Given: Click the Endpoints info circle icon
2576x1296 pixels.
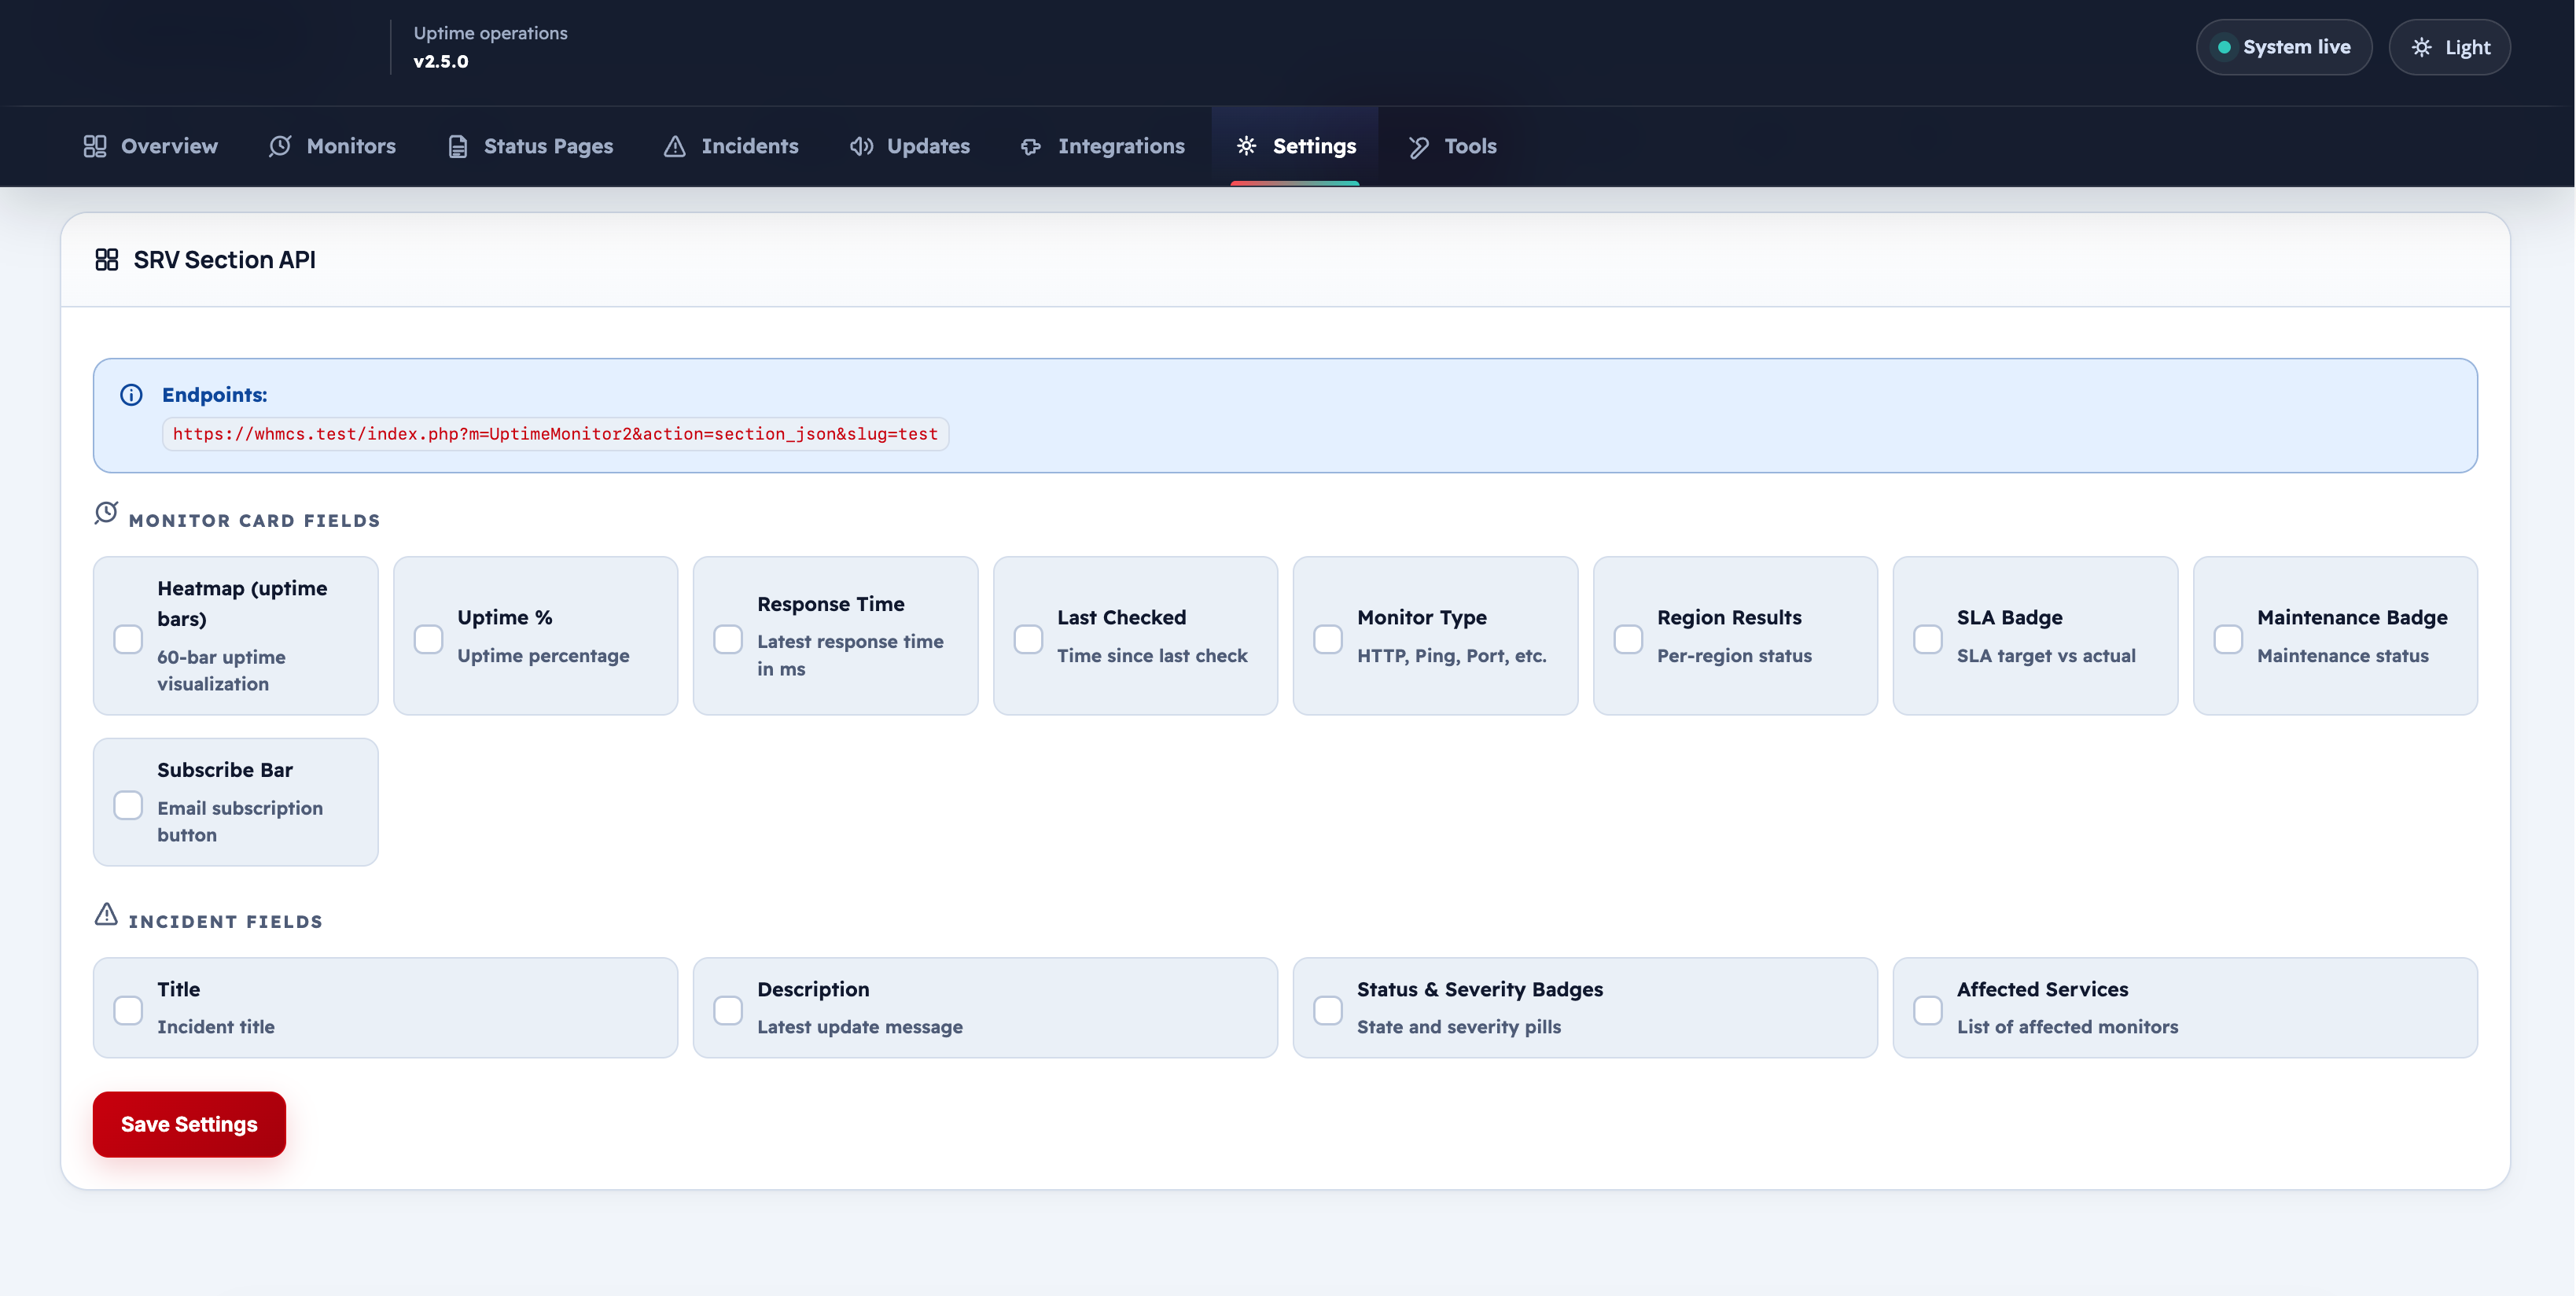Looking at the screenshot, I should 131,395.
